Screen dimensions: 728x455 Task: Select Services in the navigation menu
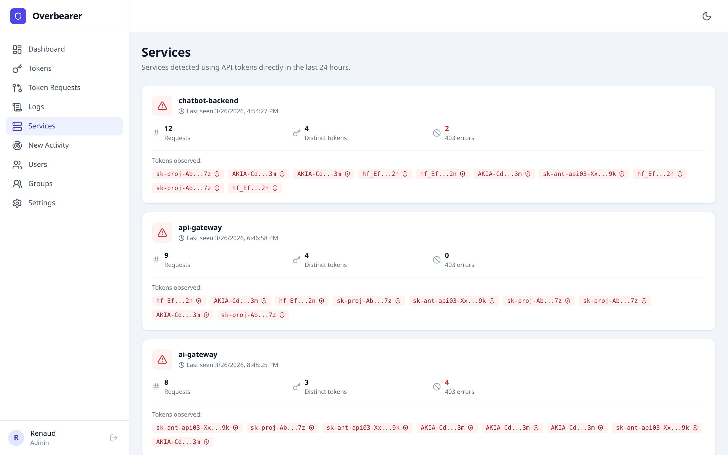click(41, 126)
